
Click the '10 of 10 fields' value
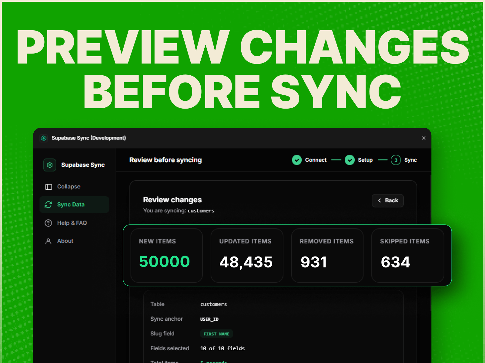(222, 348)
